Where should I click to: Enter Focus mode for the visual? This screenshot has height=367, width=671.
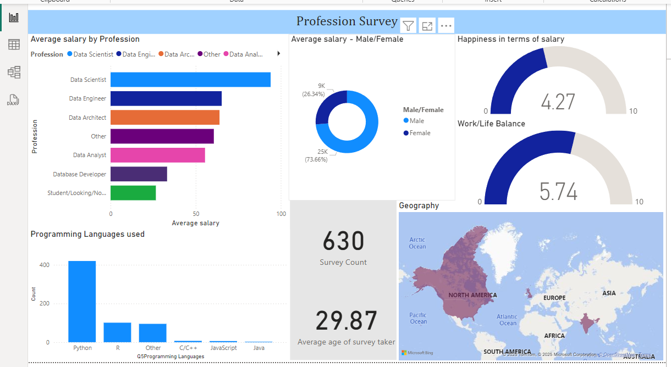click(427, 25)
